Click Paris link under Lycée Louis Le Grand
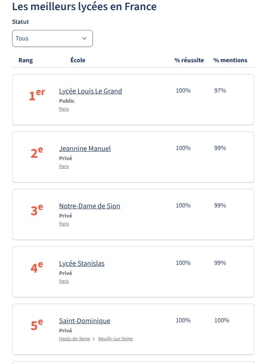Screen dimensions: 262x364 pyautogui.click(x=64, y=109)
